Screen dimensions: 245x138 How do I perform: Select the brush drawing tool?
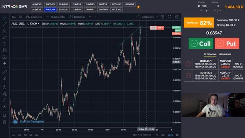point(5,37)
